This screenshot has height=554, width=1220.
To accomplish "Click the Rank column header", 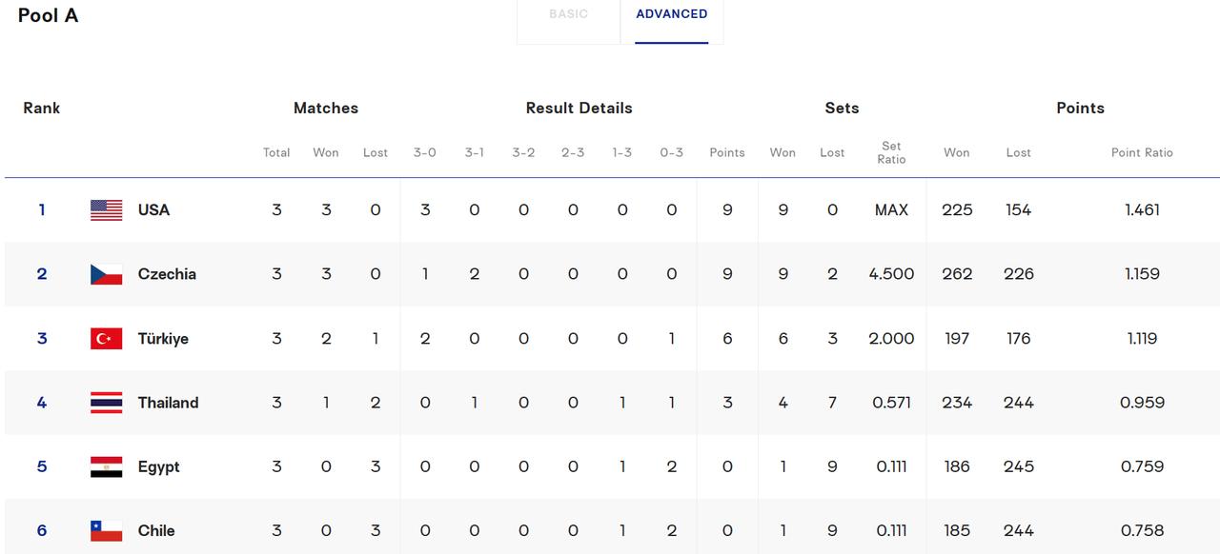I will pos(42,109).
